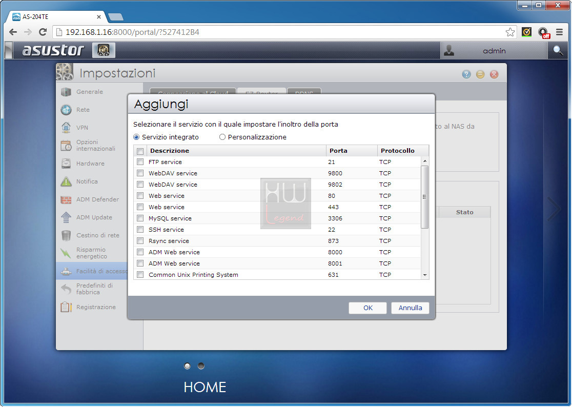Check the Rsync service checkbox
The height and width of the screenshot is (407, 572).
[x=140, y=241]
